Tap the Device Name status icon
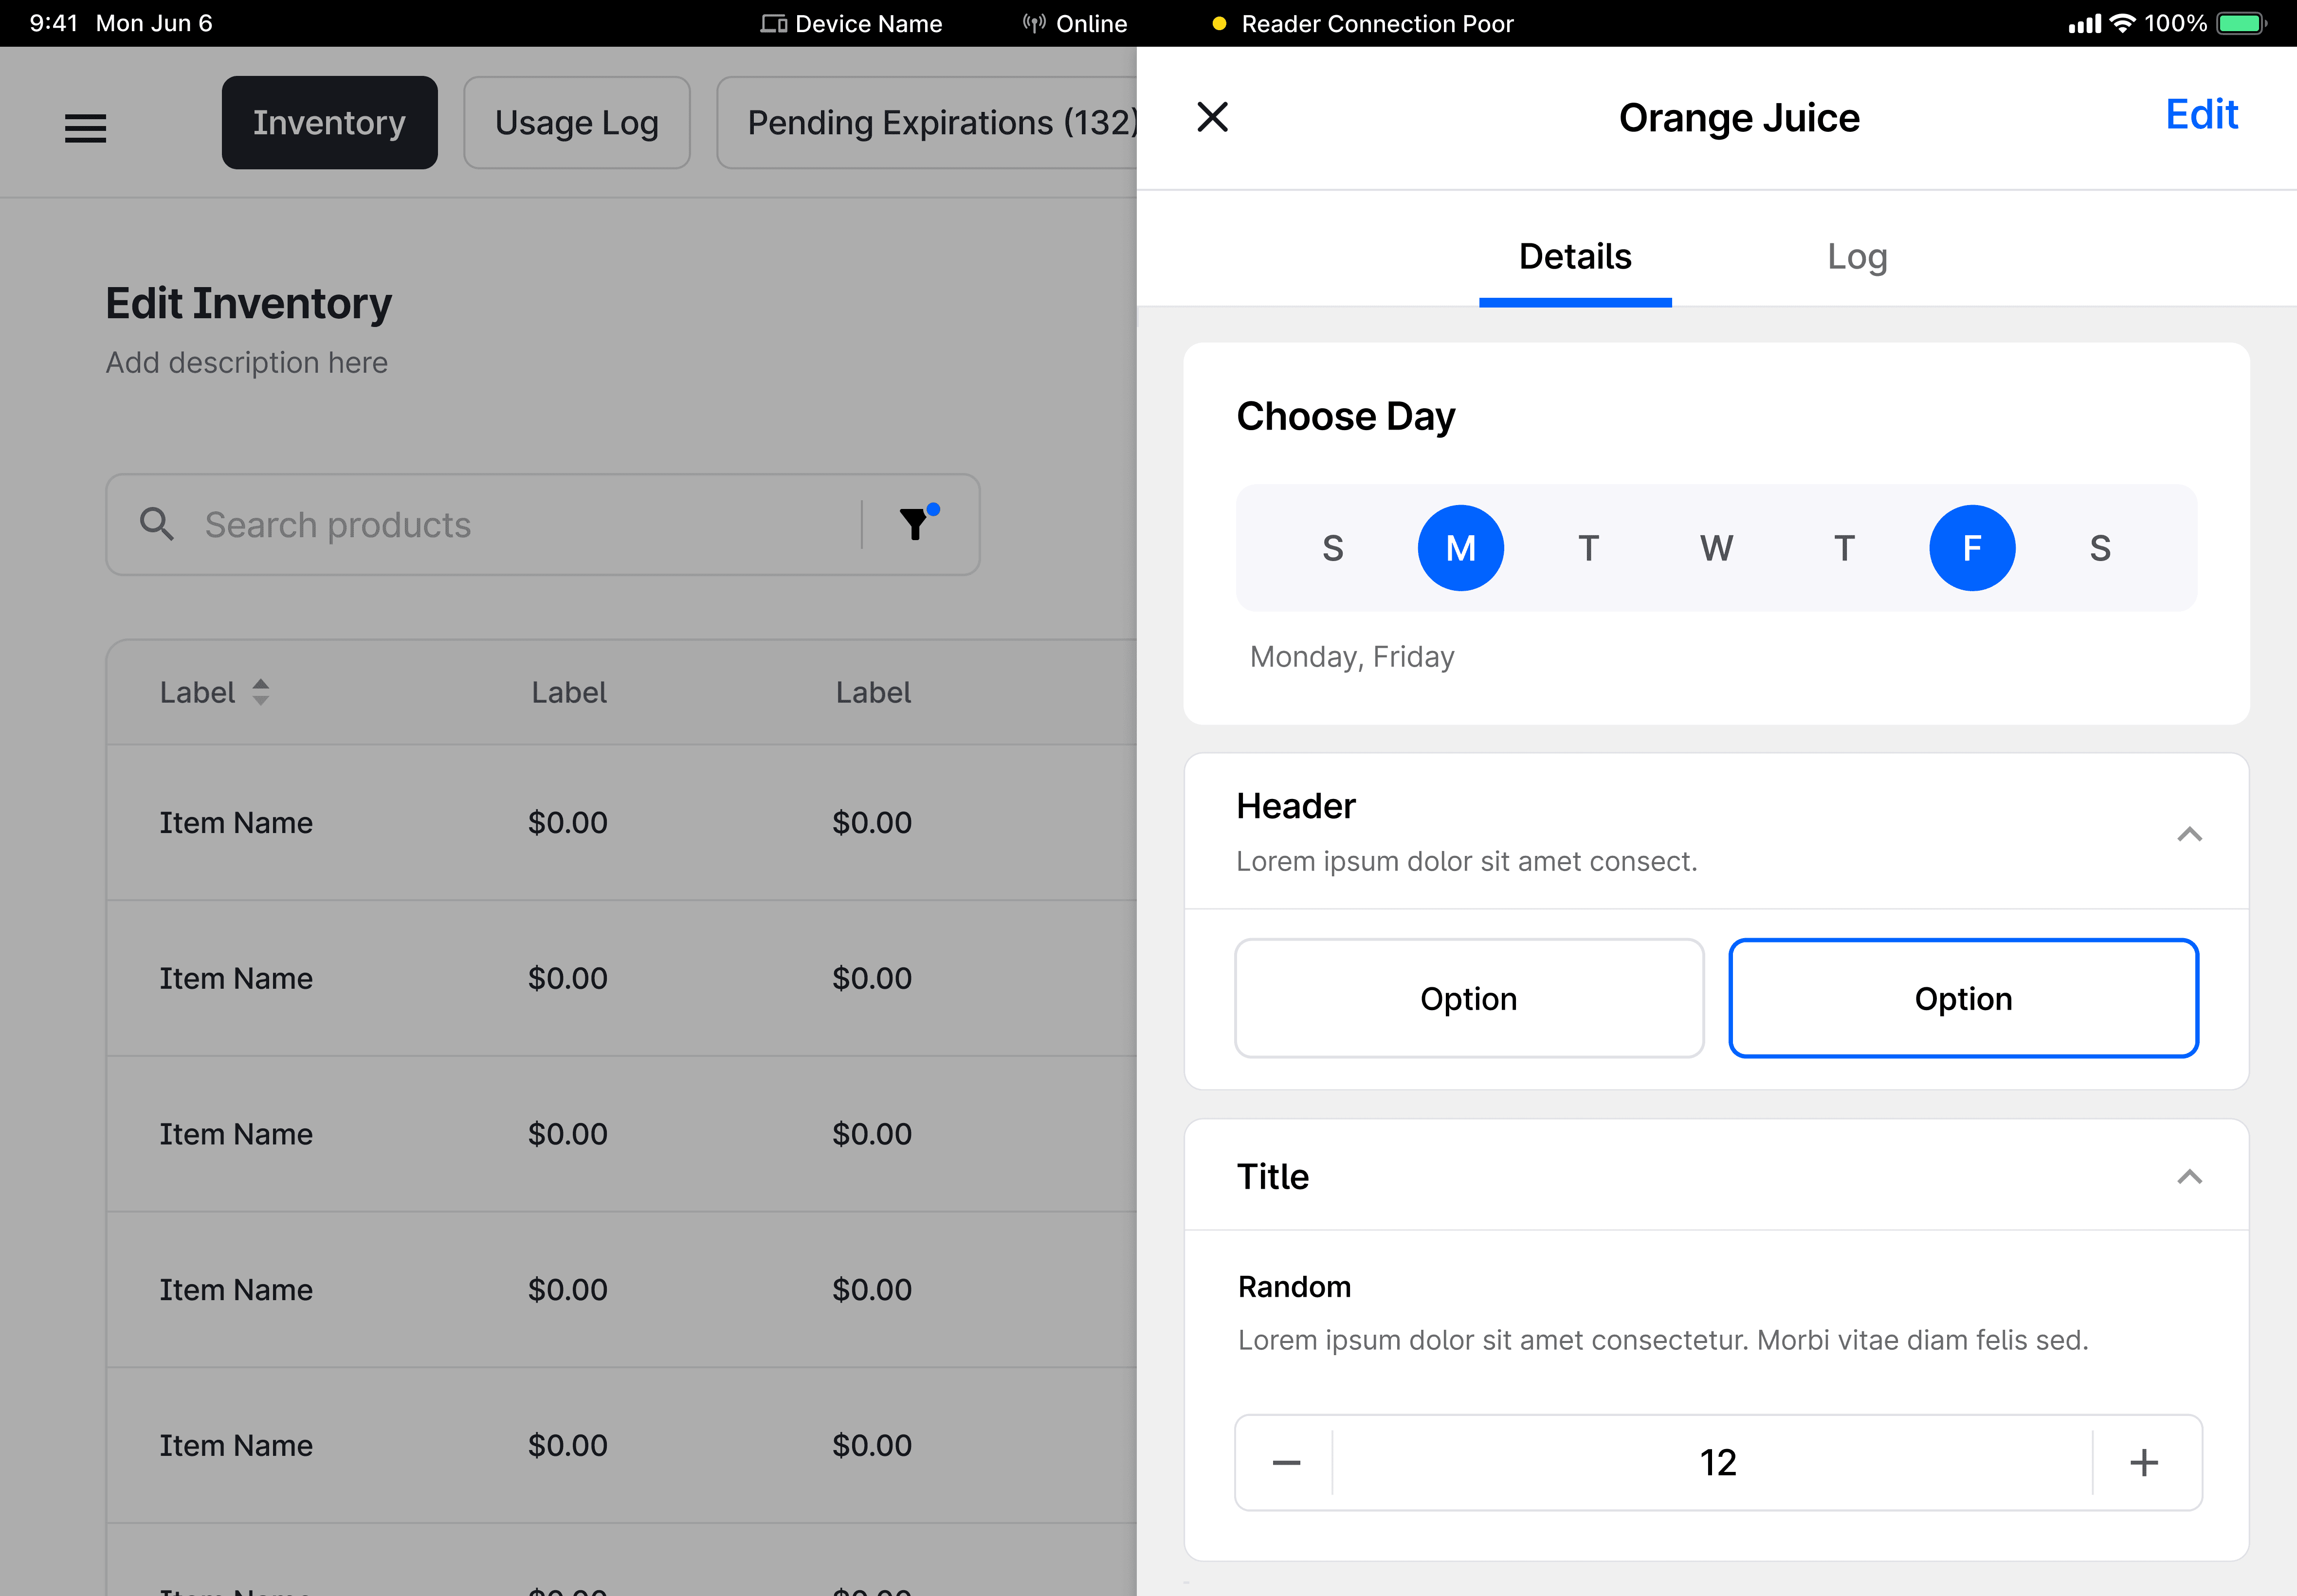Image resolution: width=2297 pixels, height=1596 pixels. (772, 23)
